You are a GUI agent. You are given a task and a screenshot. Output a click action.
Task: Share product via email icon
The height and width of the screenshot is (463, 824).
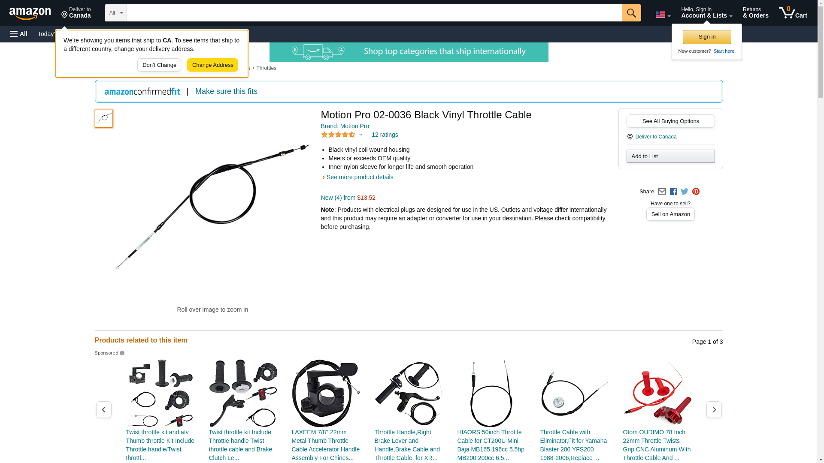[x=662, y=192]
